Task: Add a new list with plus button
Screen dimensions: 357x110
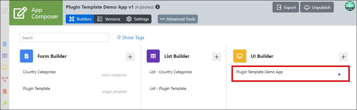Action: coord(217,57)
